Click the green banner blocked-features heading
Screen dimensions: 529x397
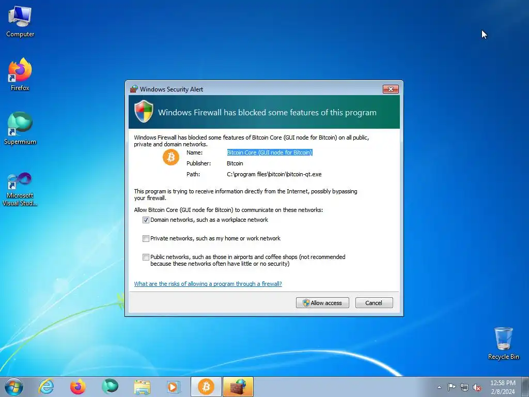(267, 112)
